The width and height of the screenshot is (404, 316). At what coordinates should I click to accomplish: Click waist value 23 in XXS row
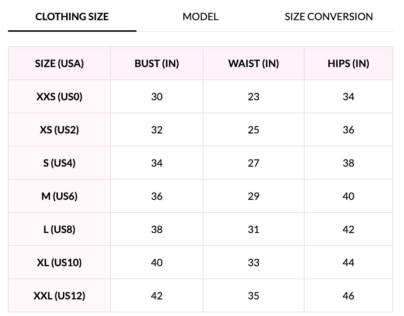click(x=253, y=97)
